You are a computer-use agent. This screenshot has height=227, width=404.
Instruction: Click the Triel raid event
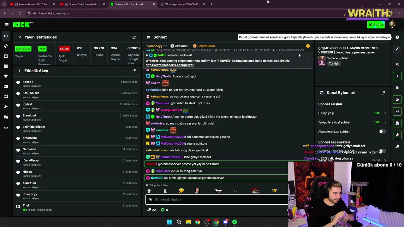pos(77,208)
